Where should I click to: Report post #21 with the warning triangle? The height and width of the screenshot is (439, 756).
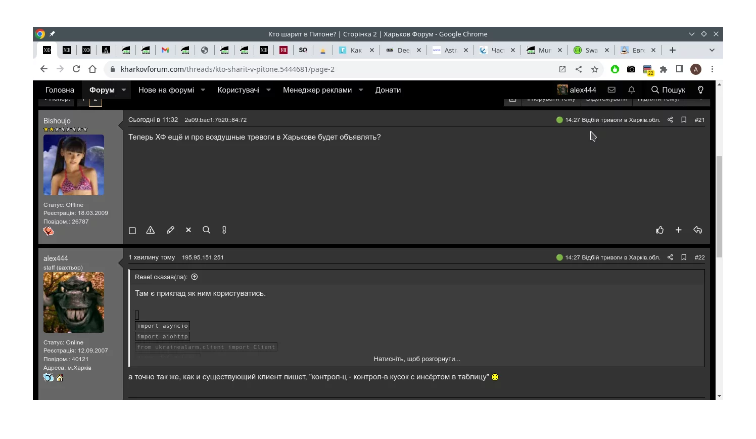[x=151, y=230]
